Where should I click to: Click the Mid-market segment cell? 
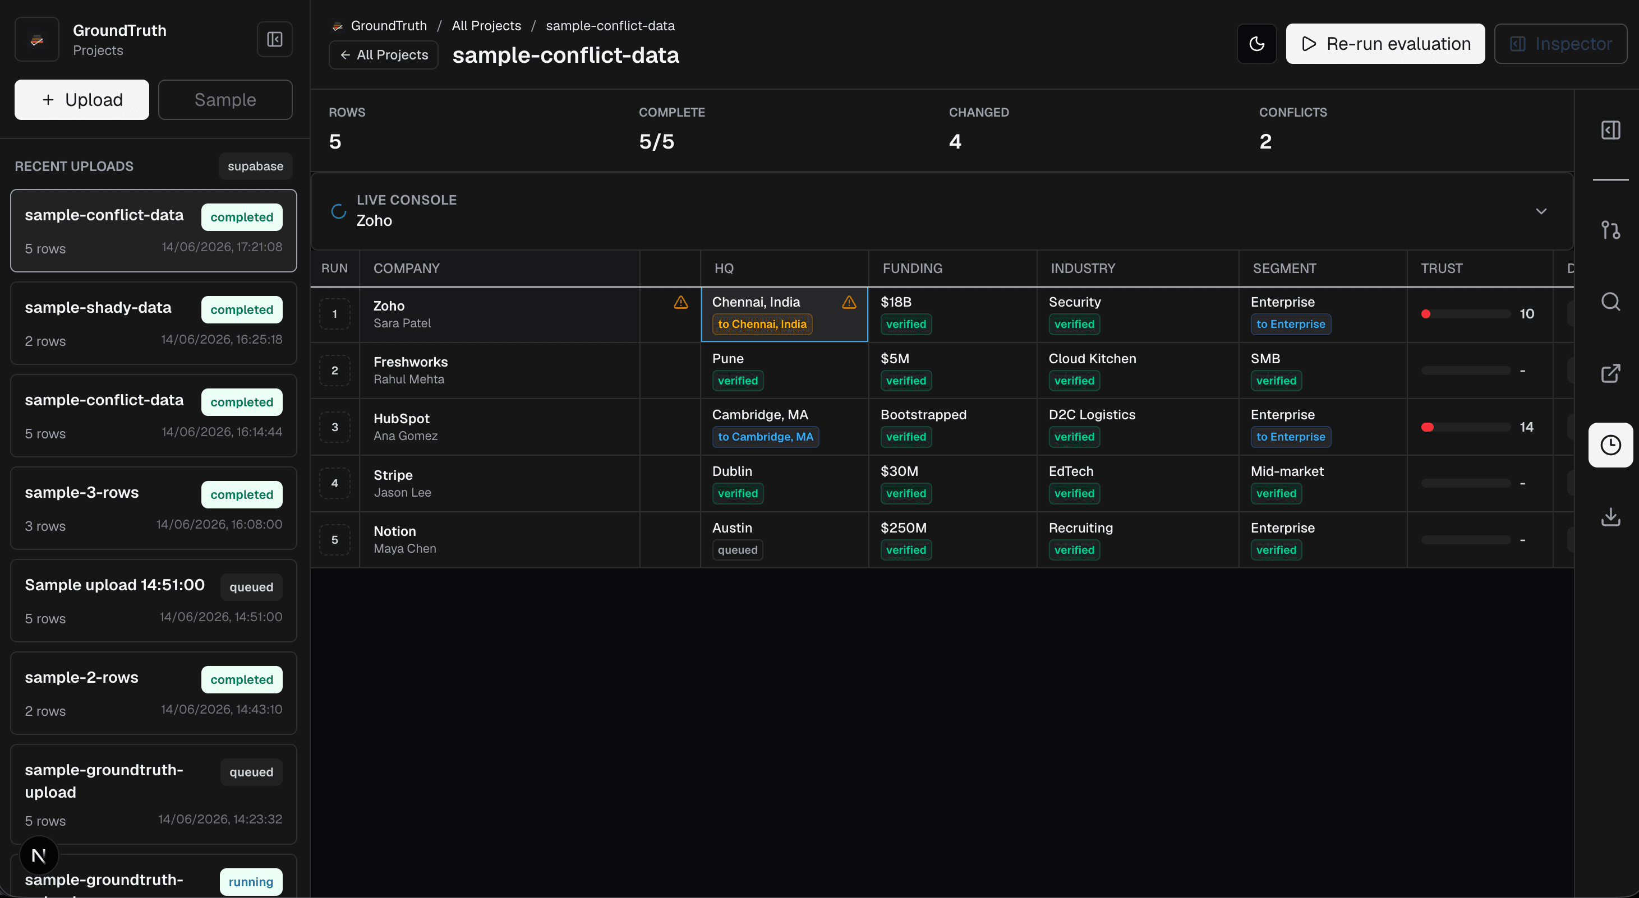[1322, 483]
